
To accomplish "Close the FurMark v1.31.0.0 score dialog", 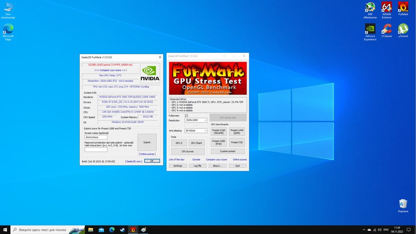I will (160, 57).
